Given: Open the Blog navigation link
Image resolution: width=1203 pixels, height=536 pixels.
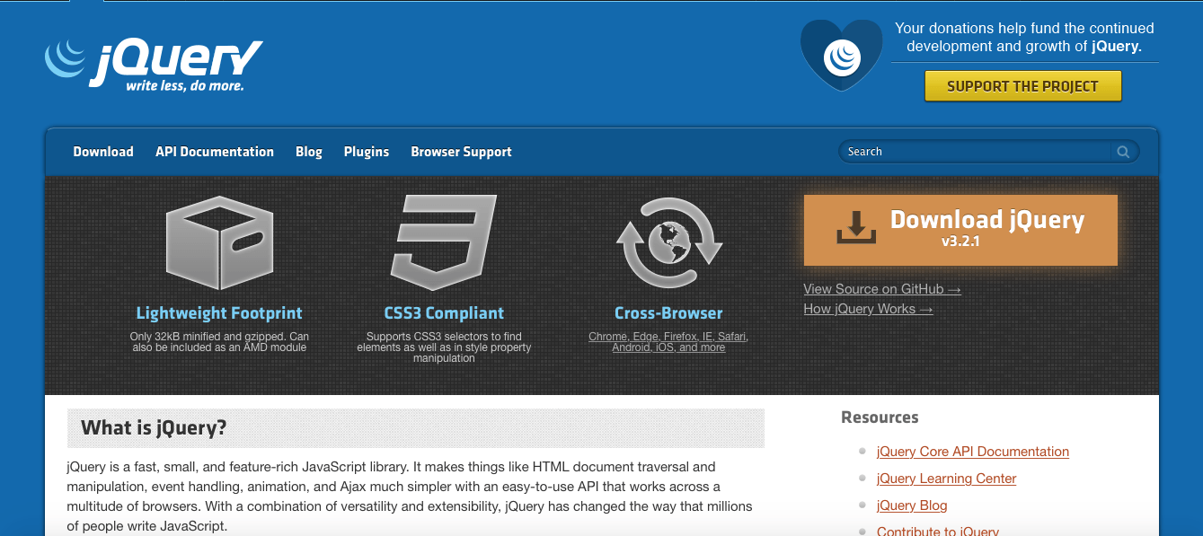Looking at the screenshot, I should pyautogui.click(x=308, y=152).
